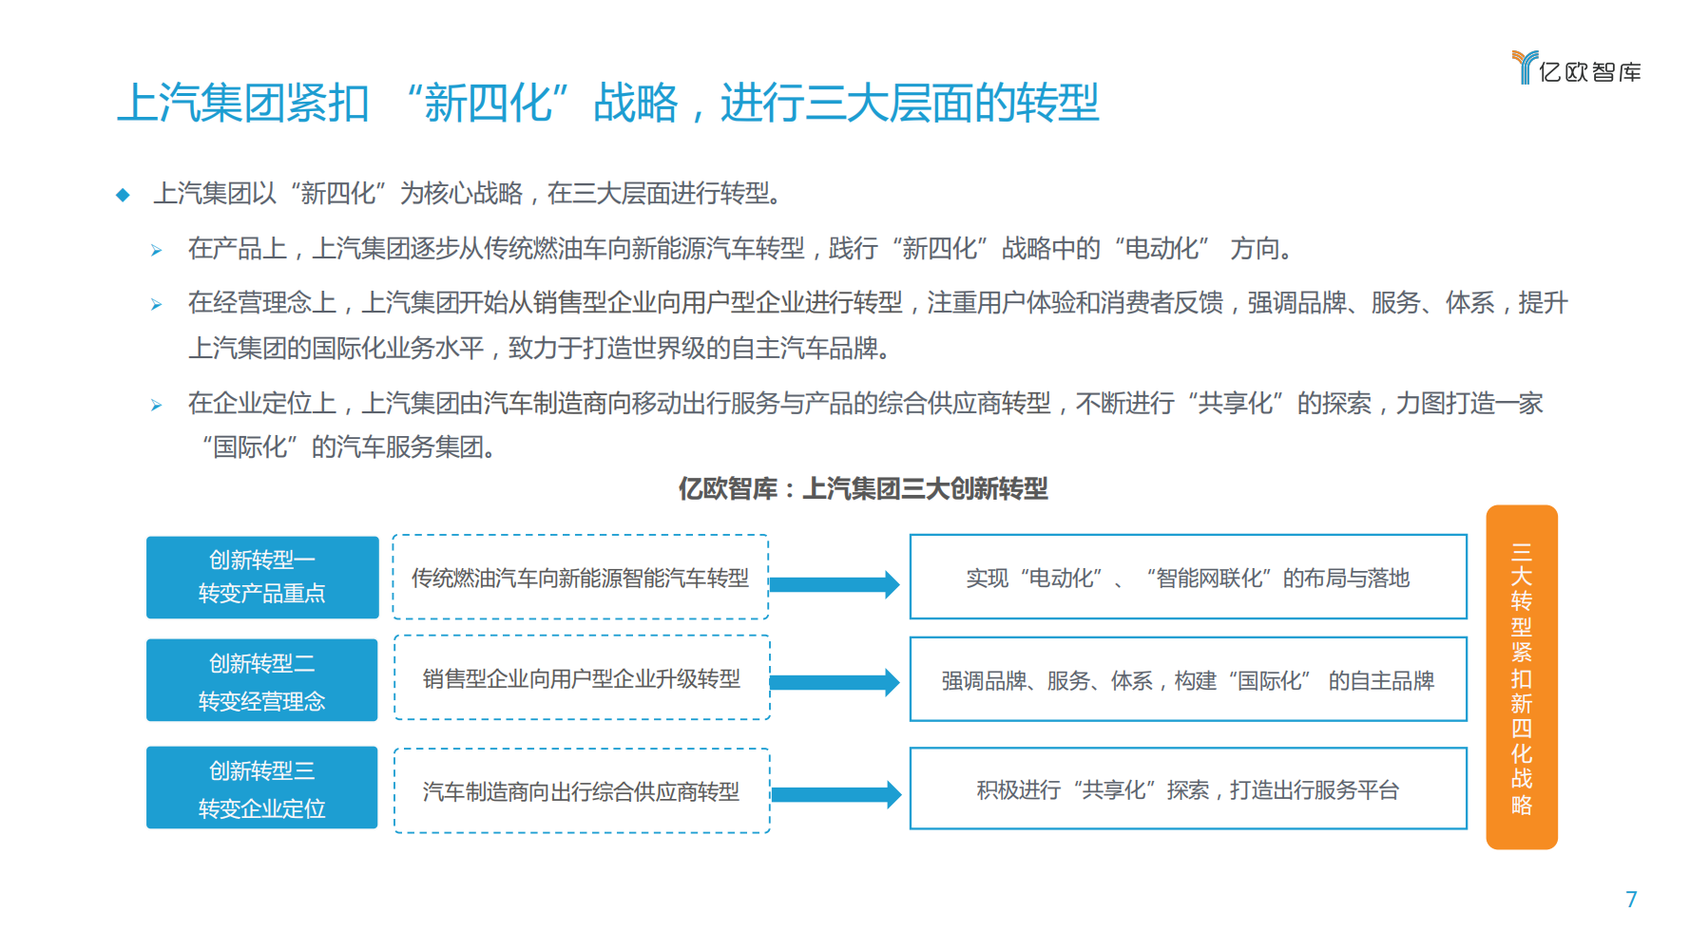The image size is (1690, 950).
Task: Click the blue arrow pointing to 实现"电动化" box
Action: pos(835,584)
